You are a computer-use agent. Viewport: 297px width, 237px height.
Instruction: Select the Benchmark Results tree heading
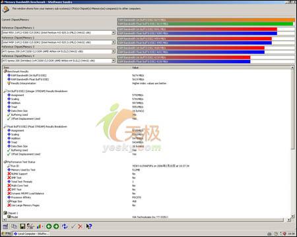click(x=18, y=71)
